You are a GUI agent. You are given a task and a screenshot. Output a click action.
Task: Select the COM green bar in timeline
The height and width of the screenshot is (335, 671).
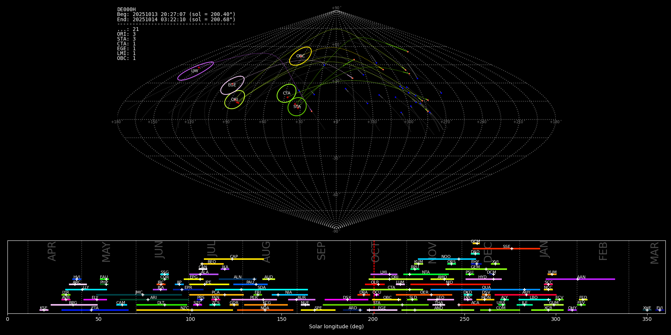pos(500,310)
